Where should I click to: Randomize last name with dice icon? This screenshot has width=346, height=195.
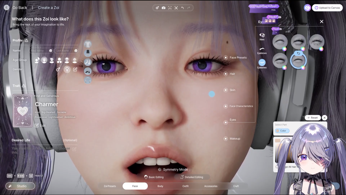[76, 51]
